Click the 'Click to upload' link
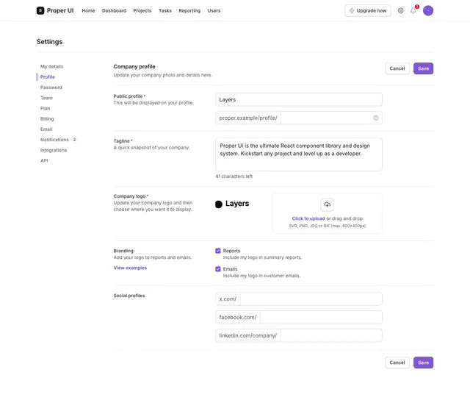 (x=308, y=219)
